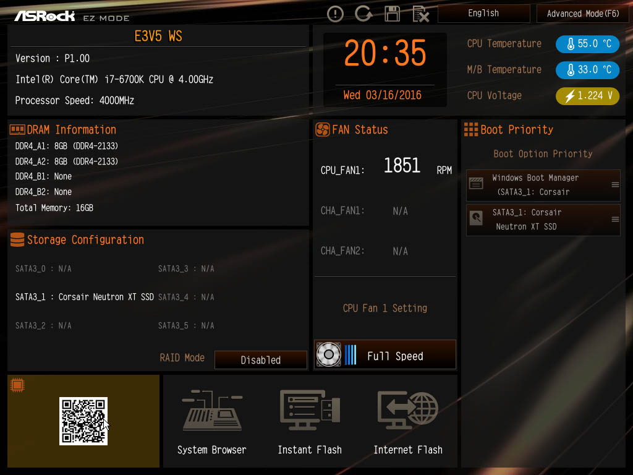
Task: Open the English language selector
Action: point(483,14)
